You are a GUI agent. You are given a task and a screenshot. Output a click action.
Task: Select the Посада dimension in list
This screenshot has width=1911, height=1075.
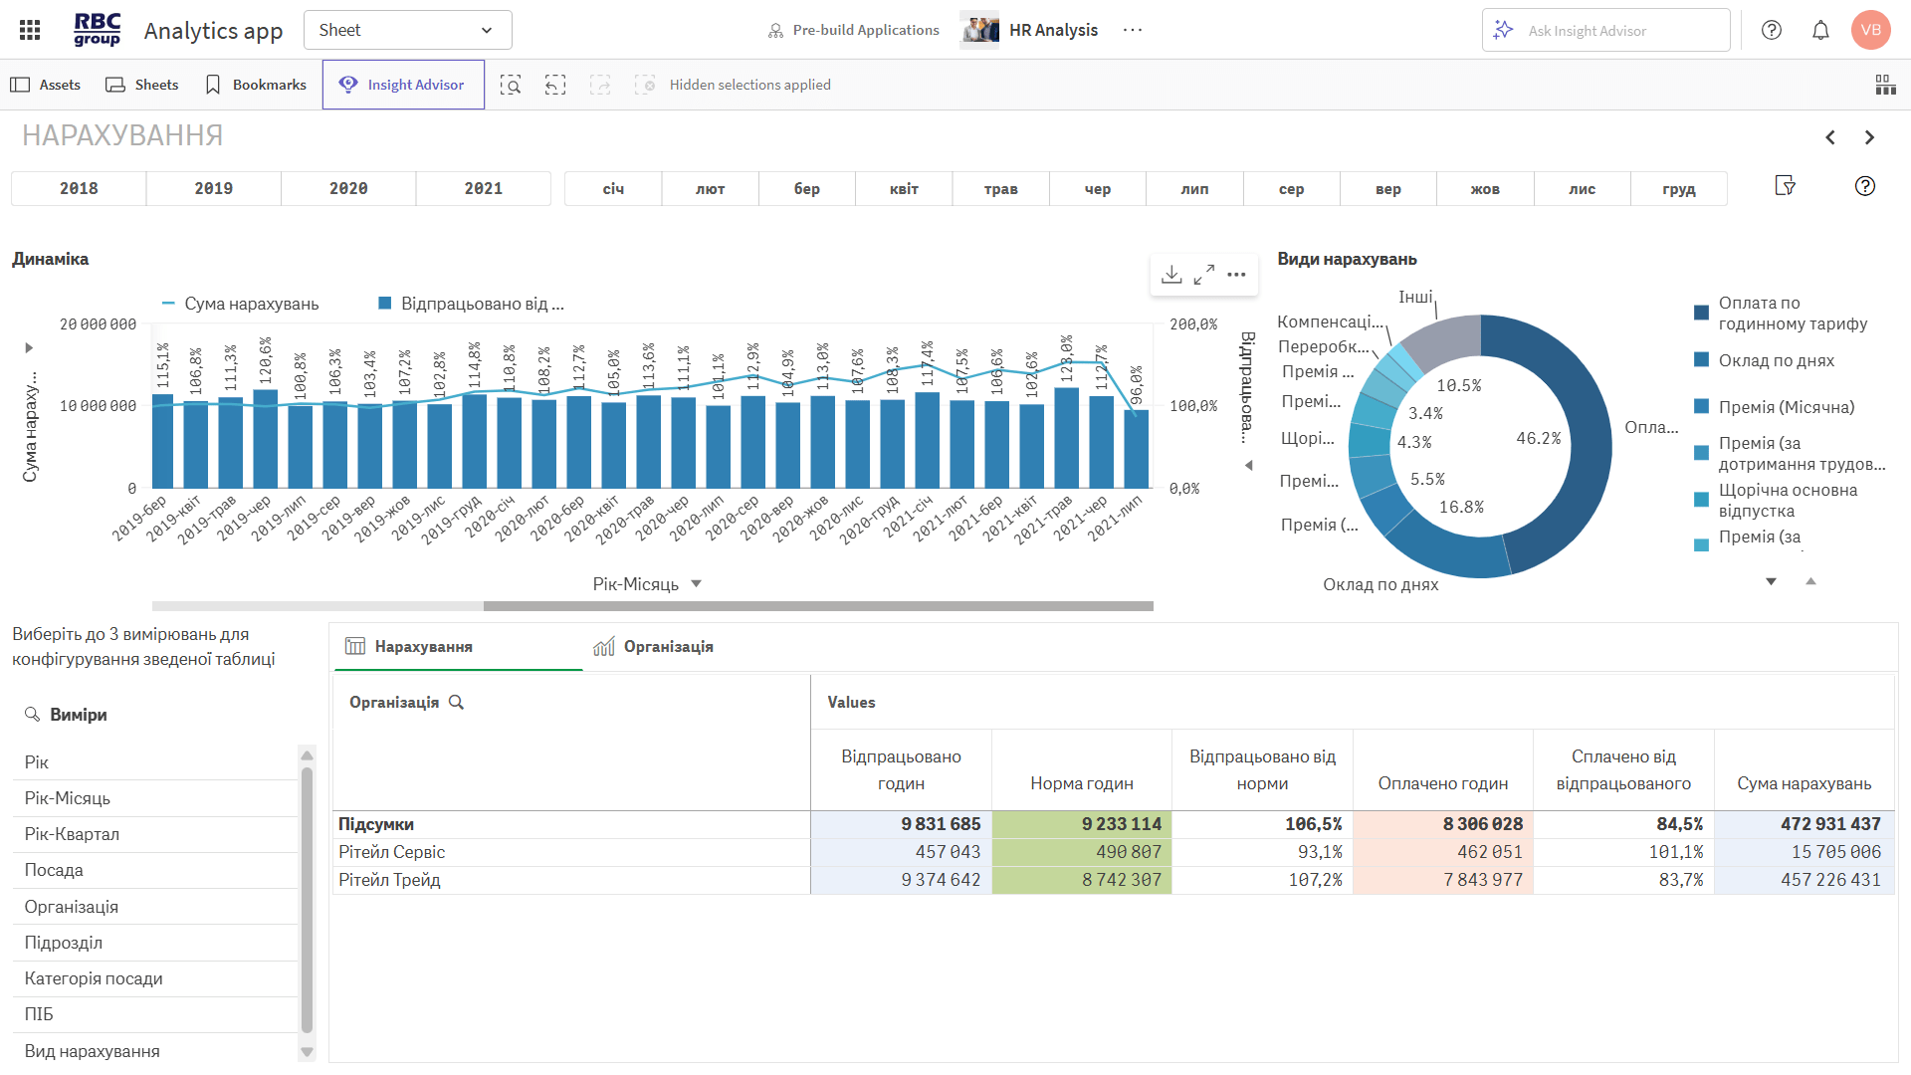54,870
